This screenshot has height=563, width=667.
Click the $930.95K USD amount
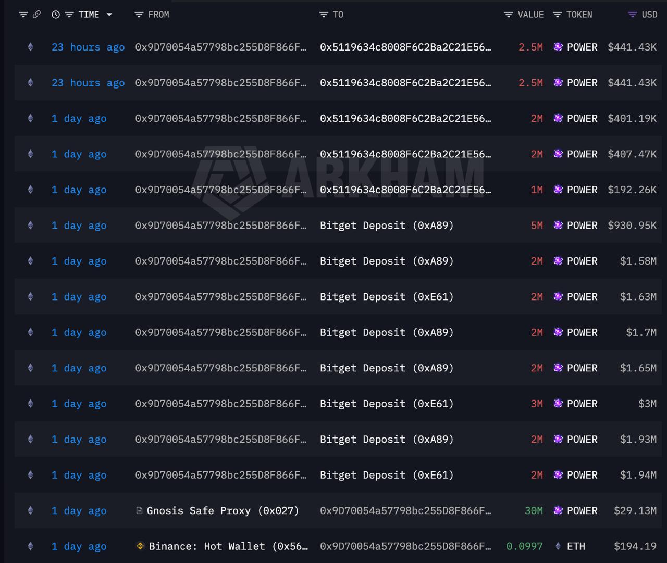pyautogui.click(x=632, y=226)
